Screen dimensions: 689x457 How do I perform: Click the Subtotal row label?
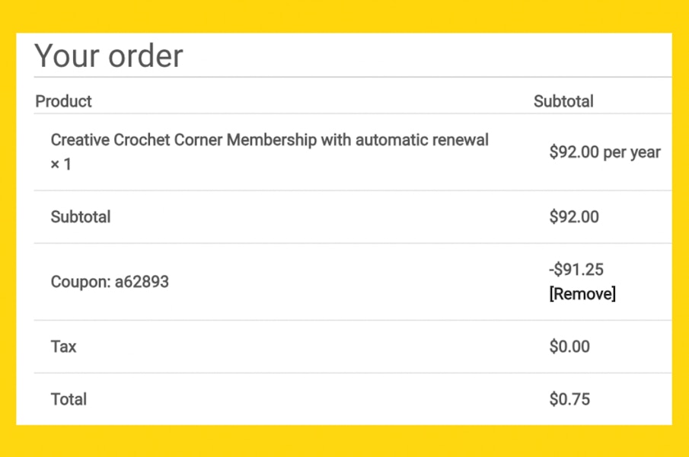click(x=81, y=217)
